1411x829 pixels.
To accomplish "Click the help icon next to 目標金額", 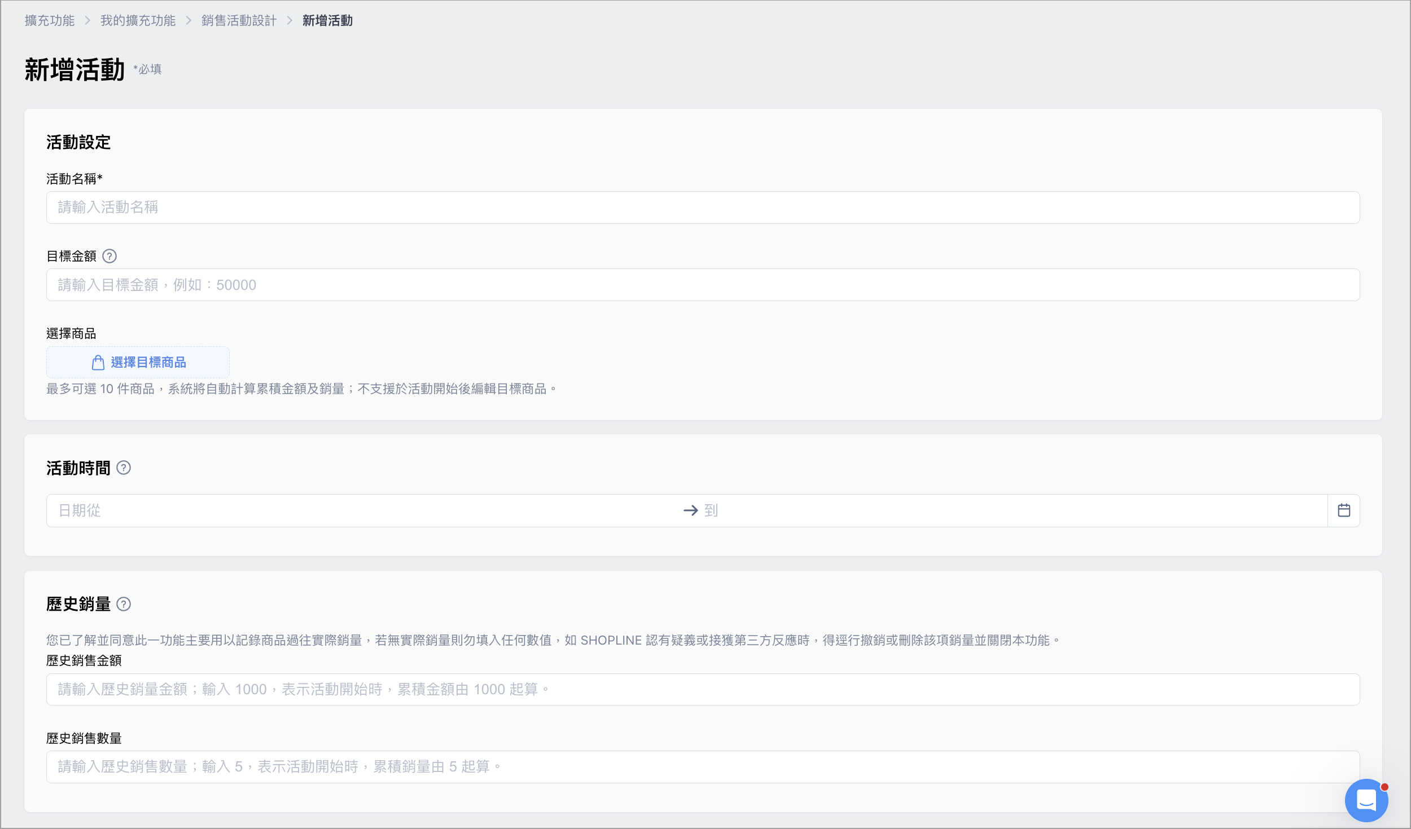I will click(x=109, y=257).
